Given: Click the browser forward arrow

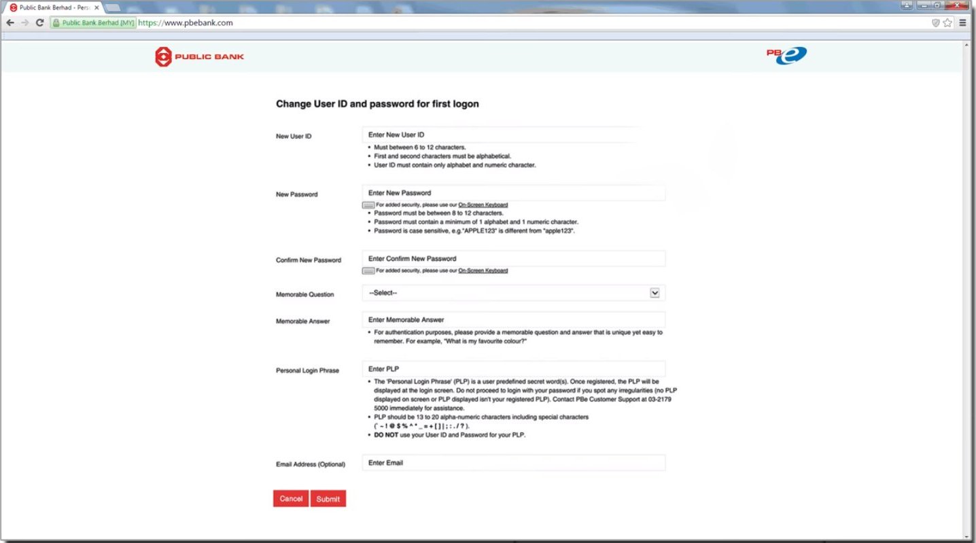Looking at the screenshot, I should pyautogui.click(x=25, y=22).
